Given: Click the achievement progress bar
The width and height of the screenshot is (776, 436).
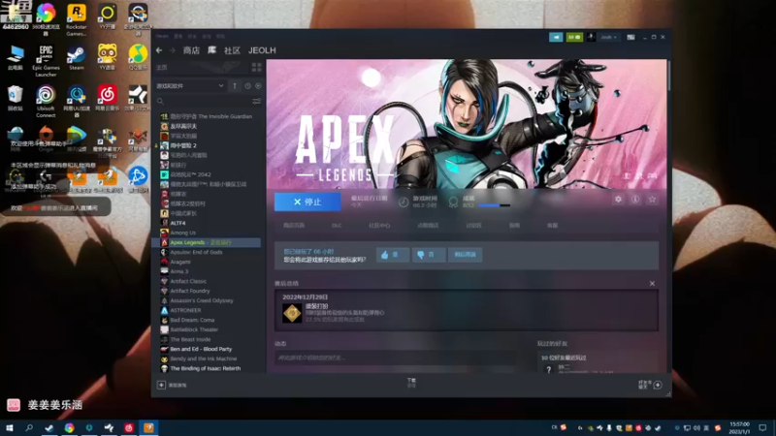Looking at the screenshot, I should click(495, 205).
